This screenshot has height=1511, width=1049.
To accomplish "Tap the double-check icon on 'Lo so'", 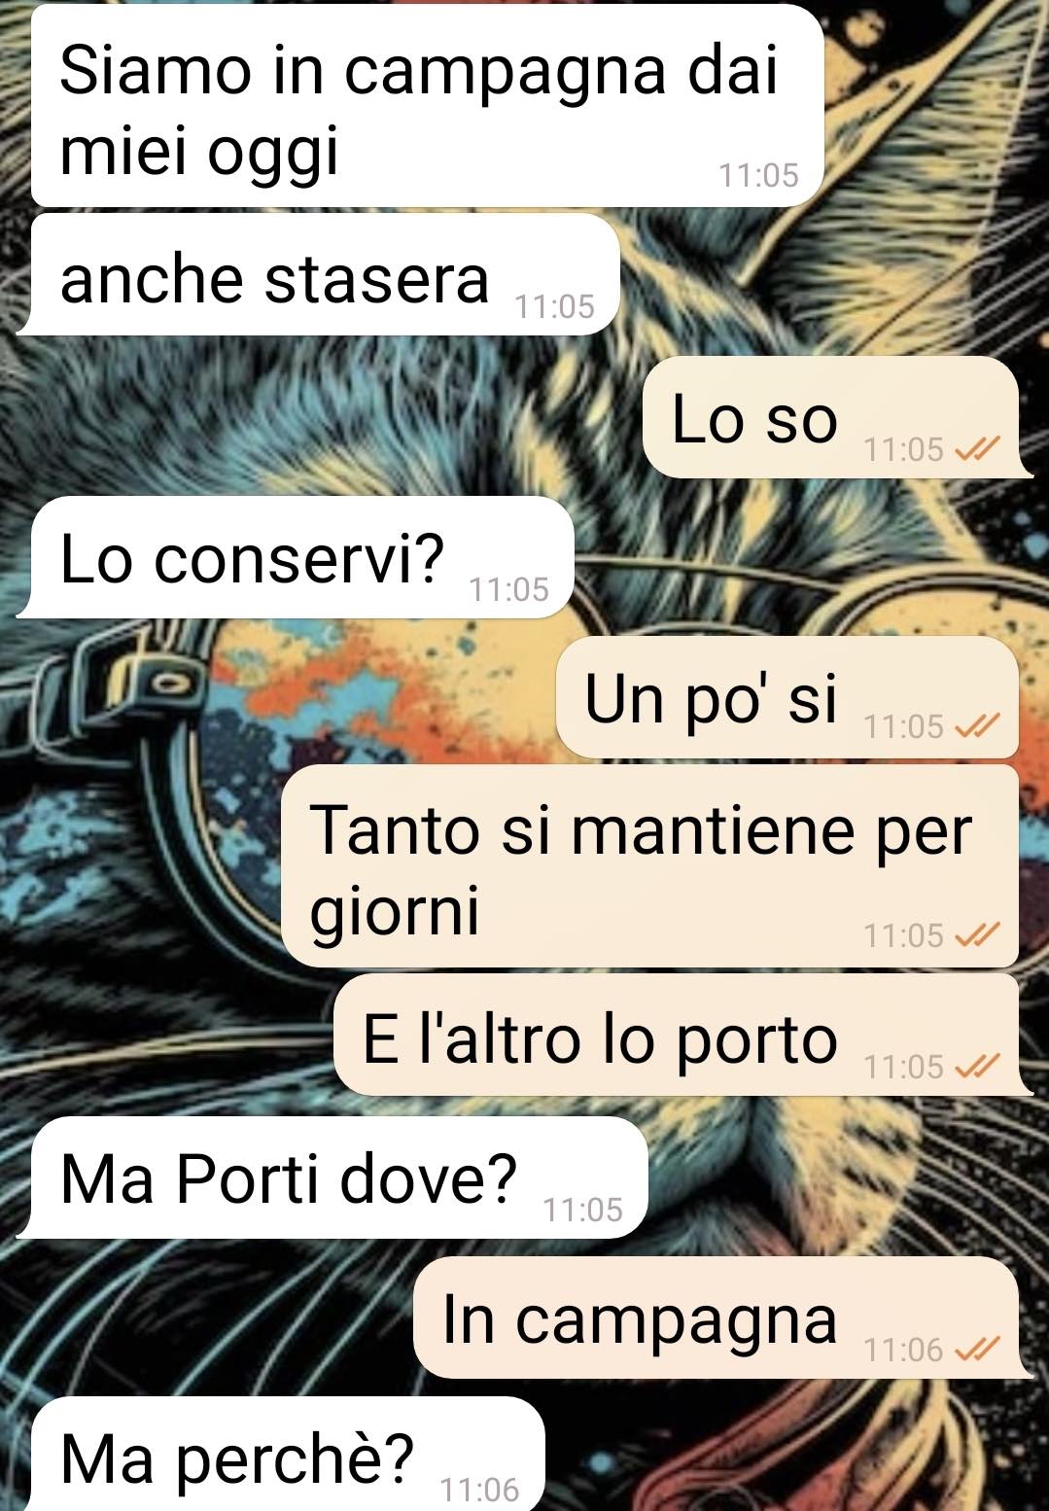I will 977,449.
